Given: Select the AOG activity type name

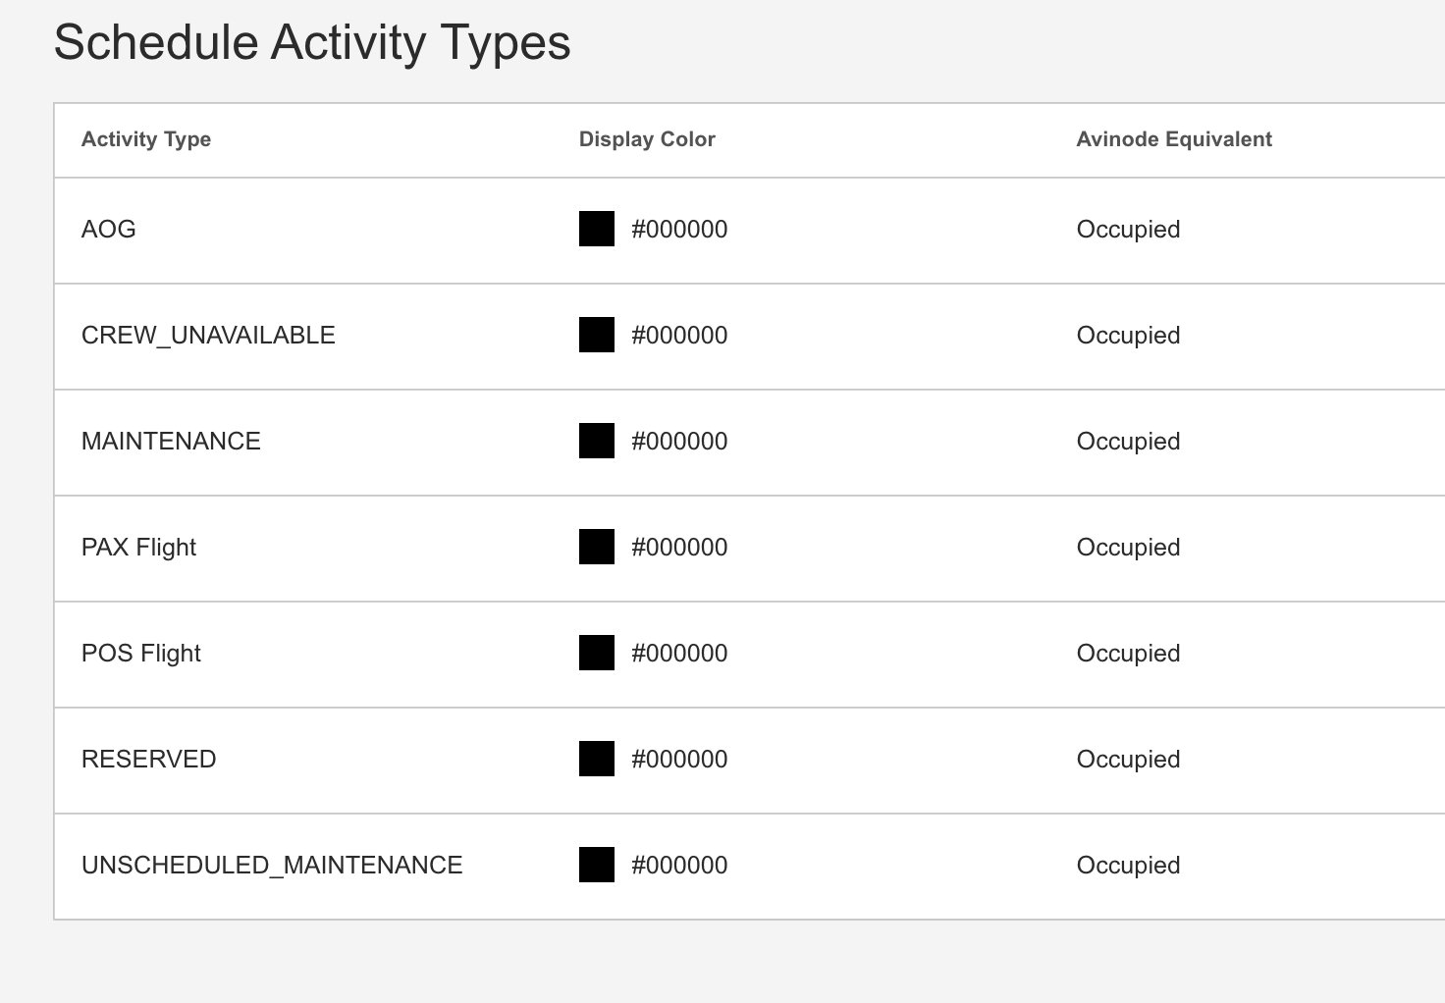Looking at the screenshot, I should coord(109,229).
